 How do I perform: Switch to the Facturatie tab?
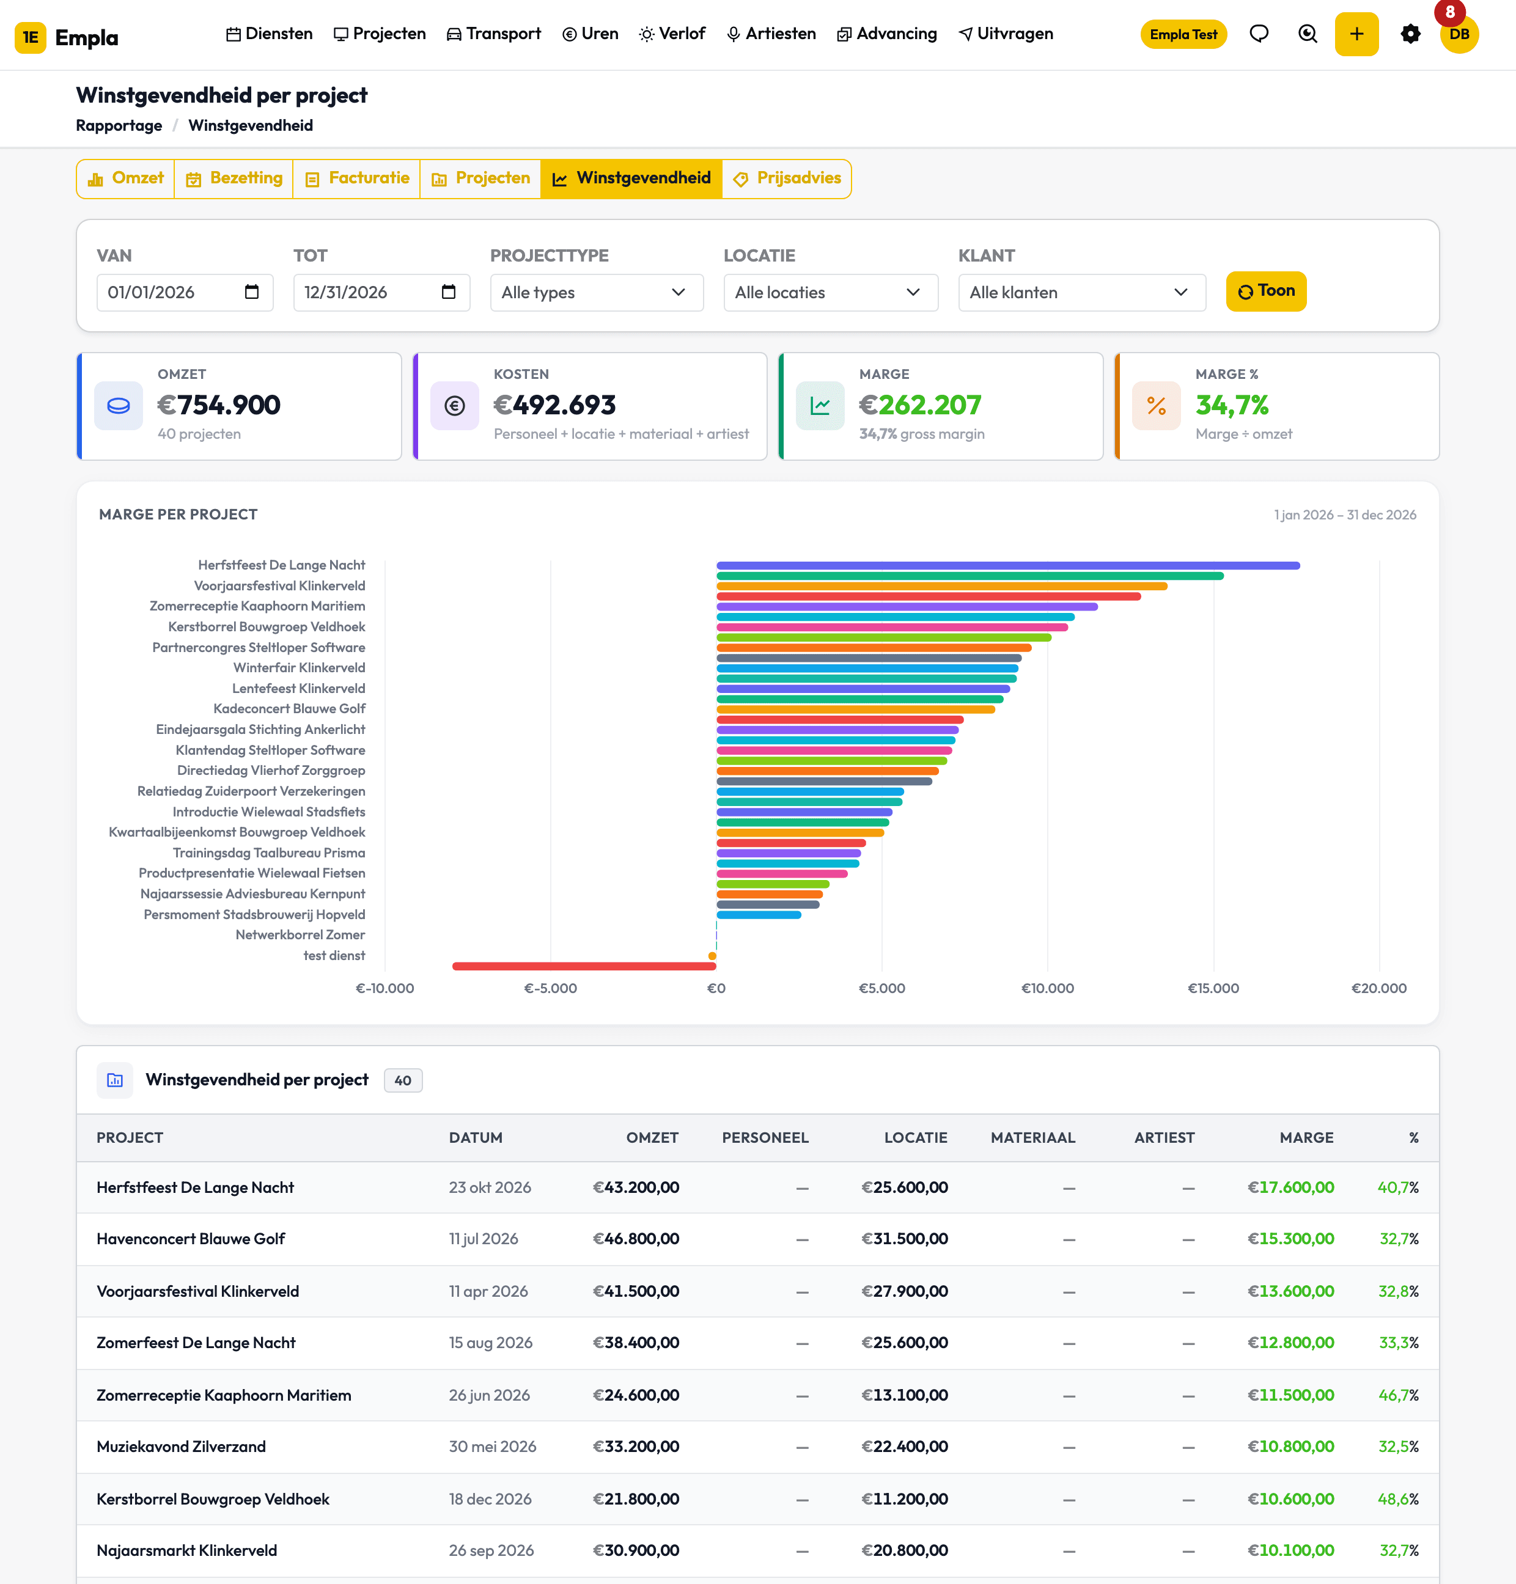357,178
